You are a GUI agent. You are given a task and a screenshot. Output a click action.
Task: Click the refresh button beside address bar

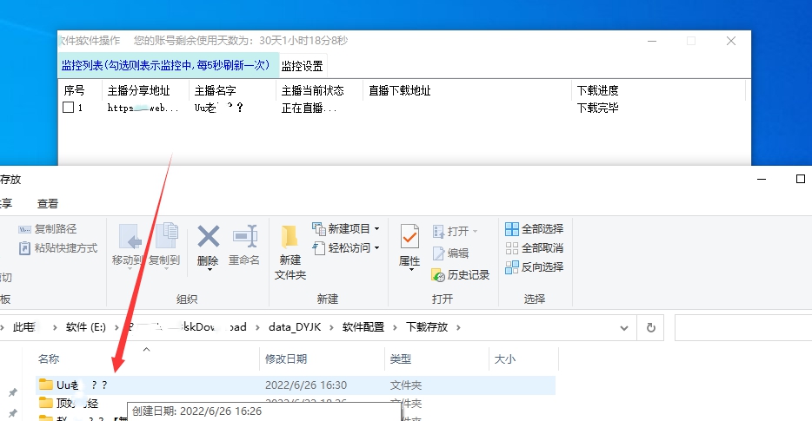[651, 328]
